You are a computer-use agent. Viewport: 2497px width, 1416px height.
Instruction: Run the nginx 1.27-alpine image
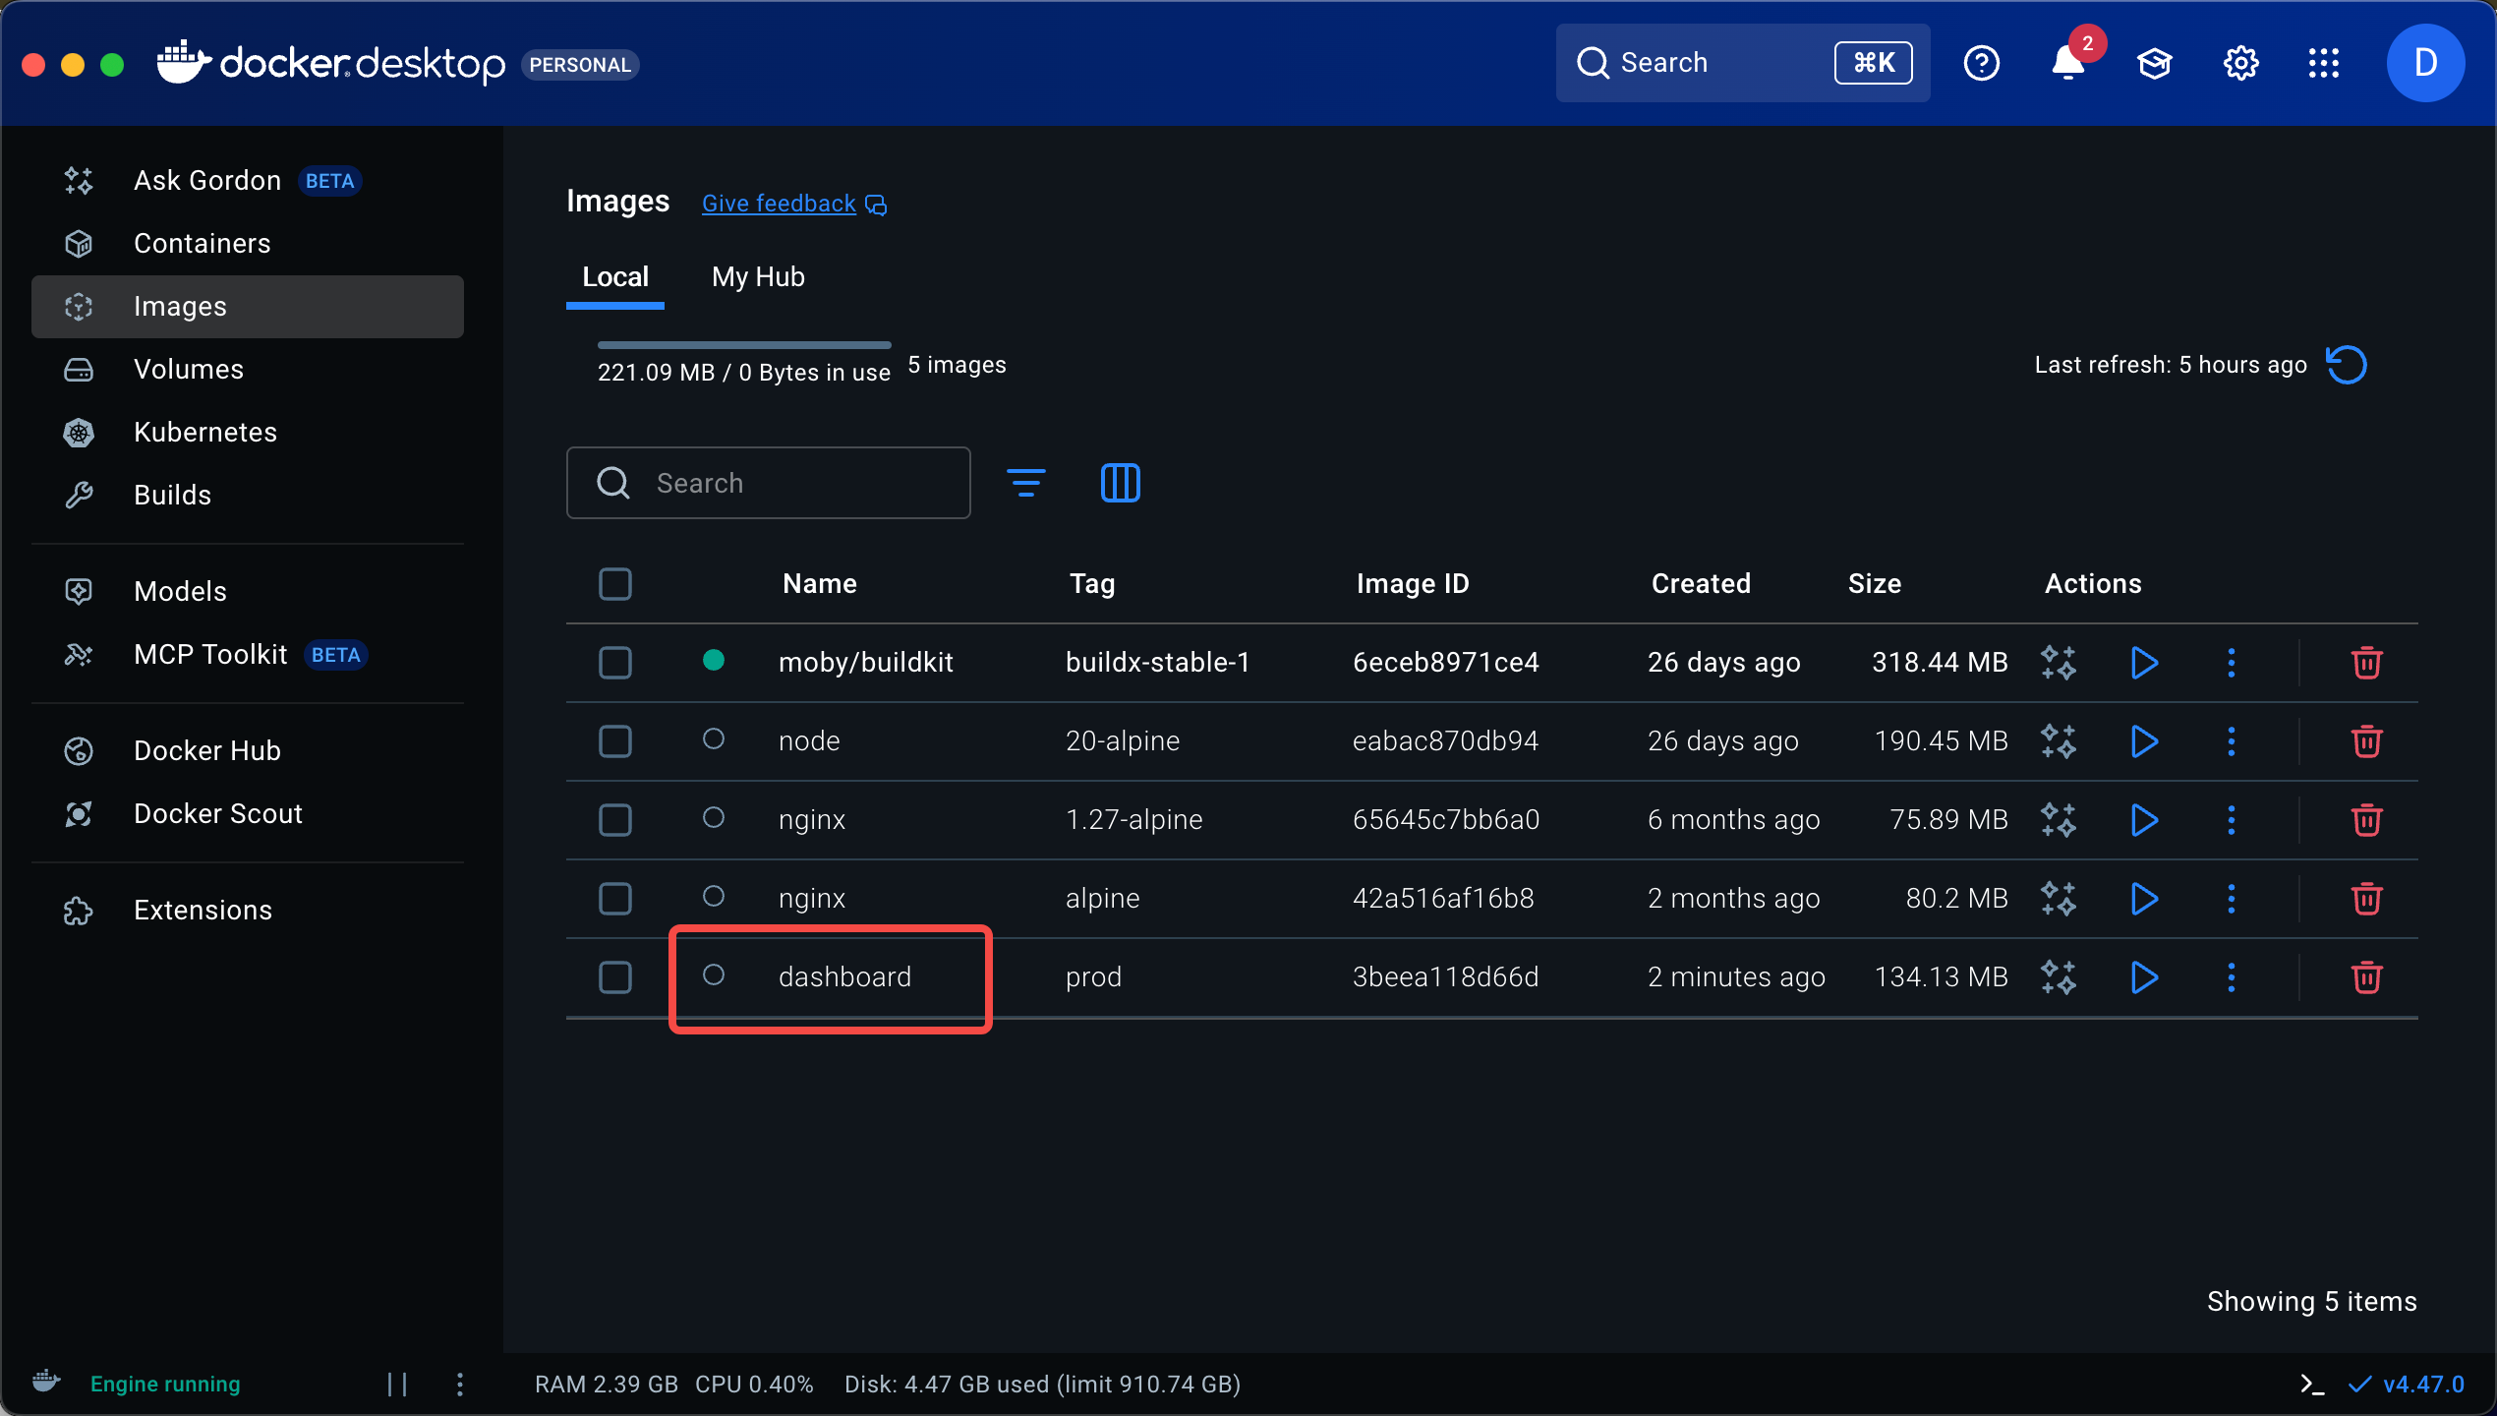click(x=2144, y=820)
